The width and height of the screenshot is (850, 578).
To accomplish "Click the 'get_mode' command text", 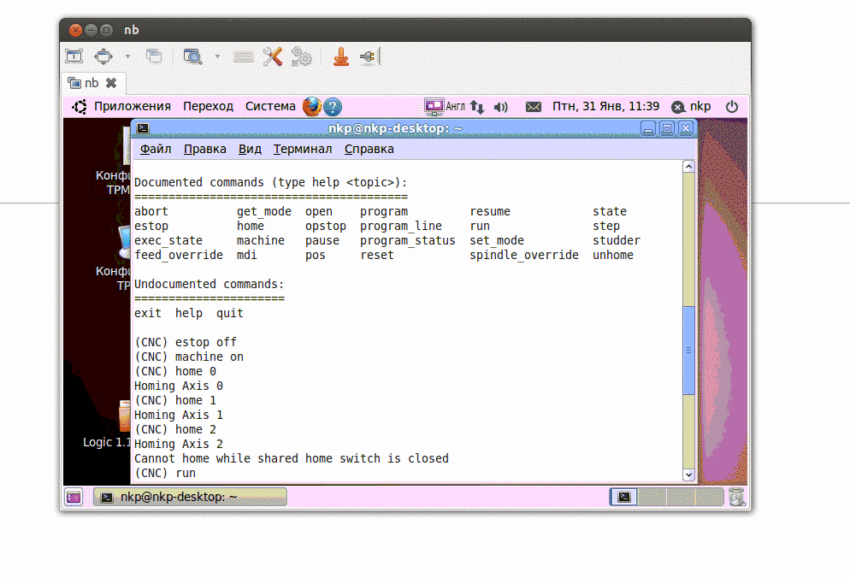I will pos(264,212).
